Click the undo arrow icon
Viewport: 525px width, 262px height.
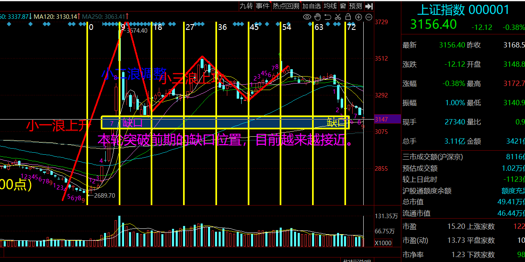pos(328,17)
